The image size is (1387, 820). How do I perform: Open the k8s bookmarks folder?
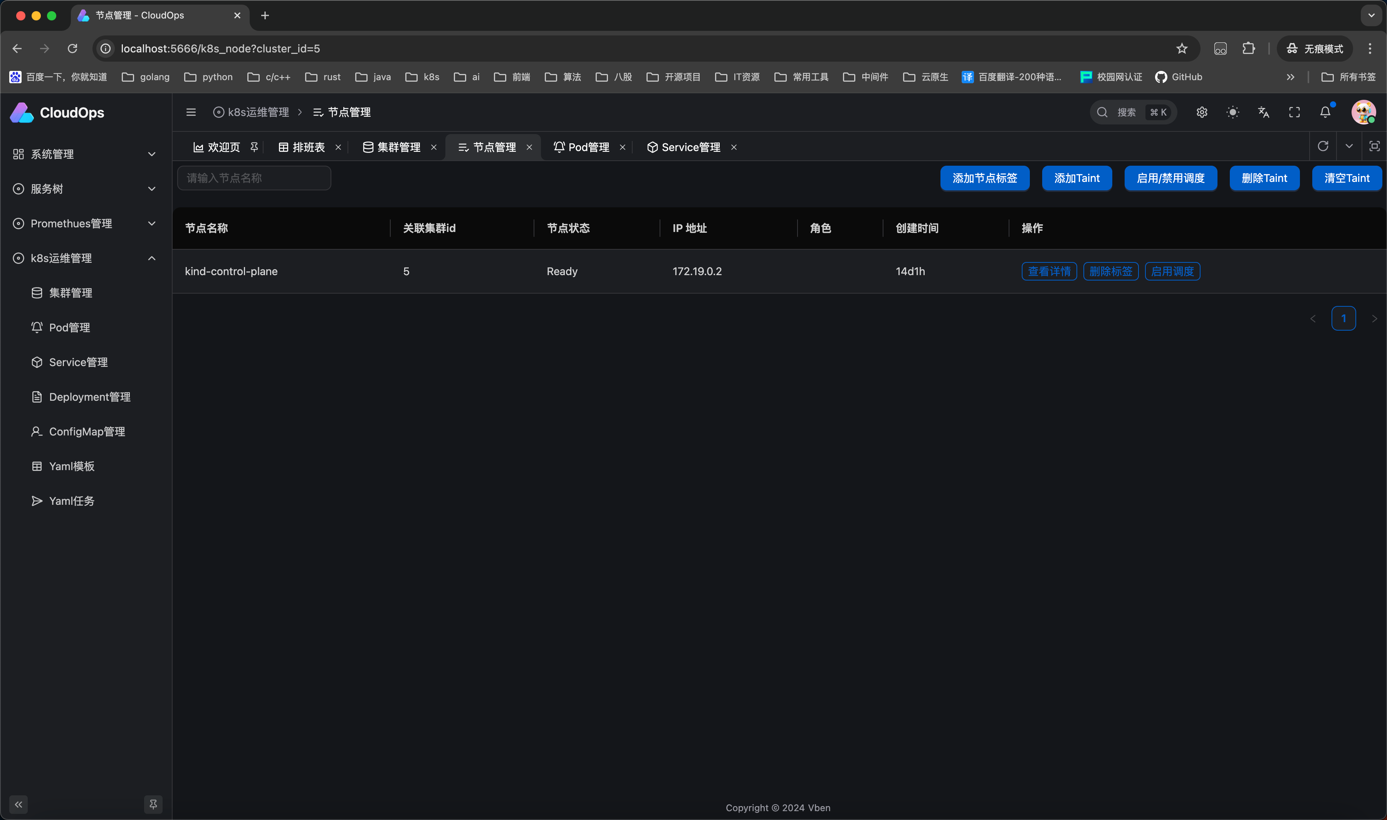pos(423,77)
